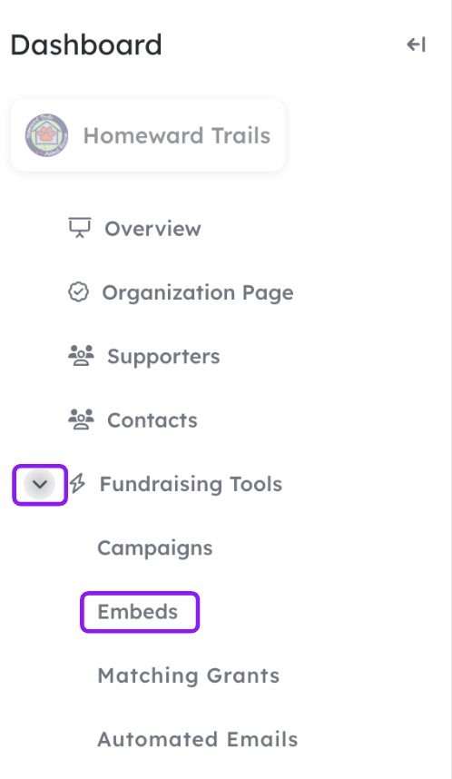Select the Embeds submenu item
Viewport: 452px width, 779px height.
138,612
